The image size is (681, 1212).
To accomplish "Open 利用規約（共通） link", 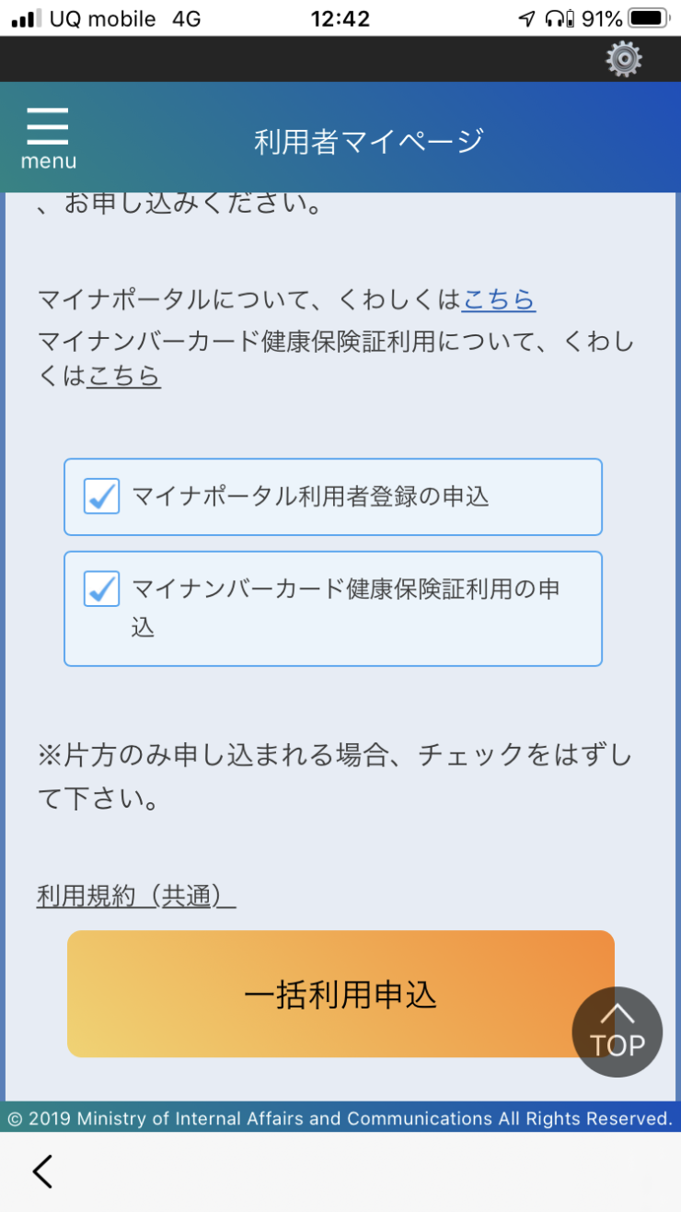I will click(136, 896).
